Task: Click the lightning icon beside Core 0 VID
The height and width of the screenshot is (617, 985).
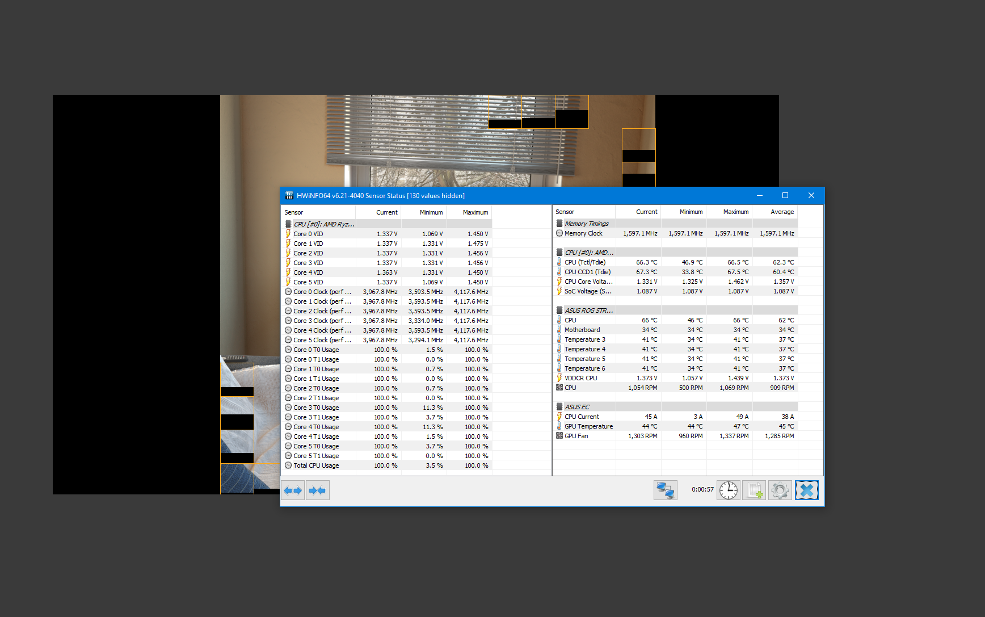Action: [x=288, y=234]
